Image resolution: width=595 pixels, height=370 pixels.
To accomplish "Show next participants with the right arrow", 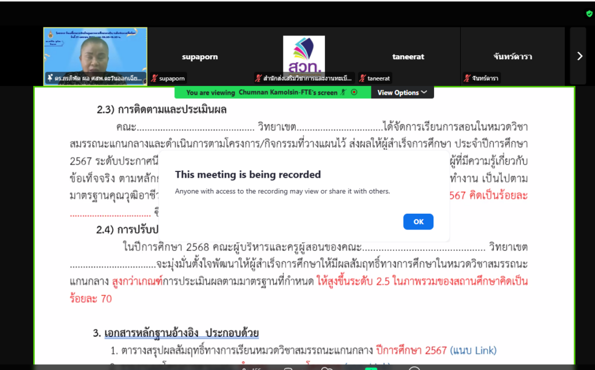I will (579, 56).
